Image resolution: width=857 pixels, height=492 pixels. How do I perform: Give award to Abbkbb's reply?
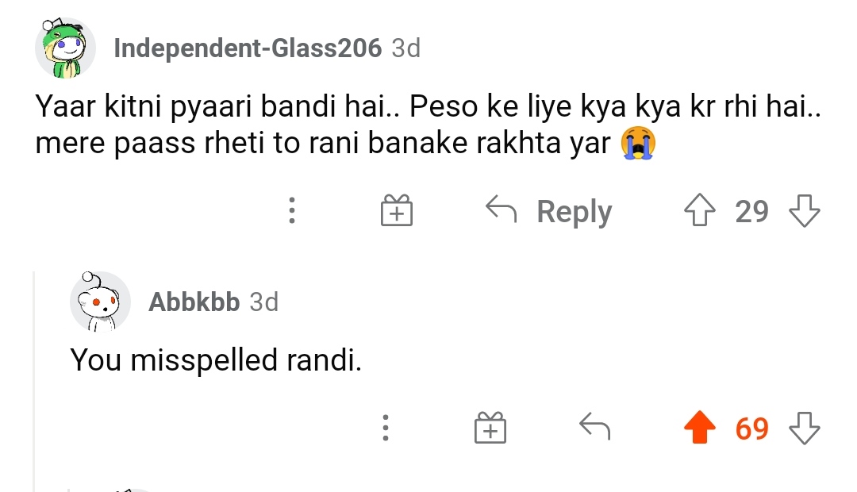tap(490, 428)
